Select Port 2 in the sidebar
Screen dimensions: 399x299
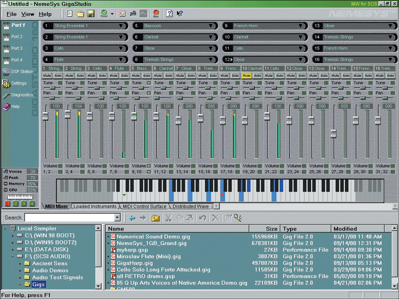(x=17, y=37)
